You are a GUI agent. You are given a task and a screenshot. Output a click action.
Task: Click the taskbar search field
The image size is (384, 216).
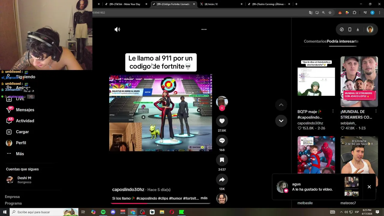(44, 212)
